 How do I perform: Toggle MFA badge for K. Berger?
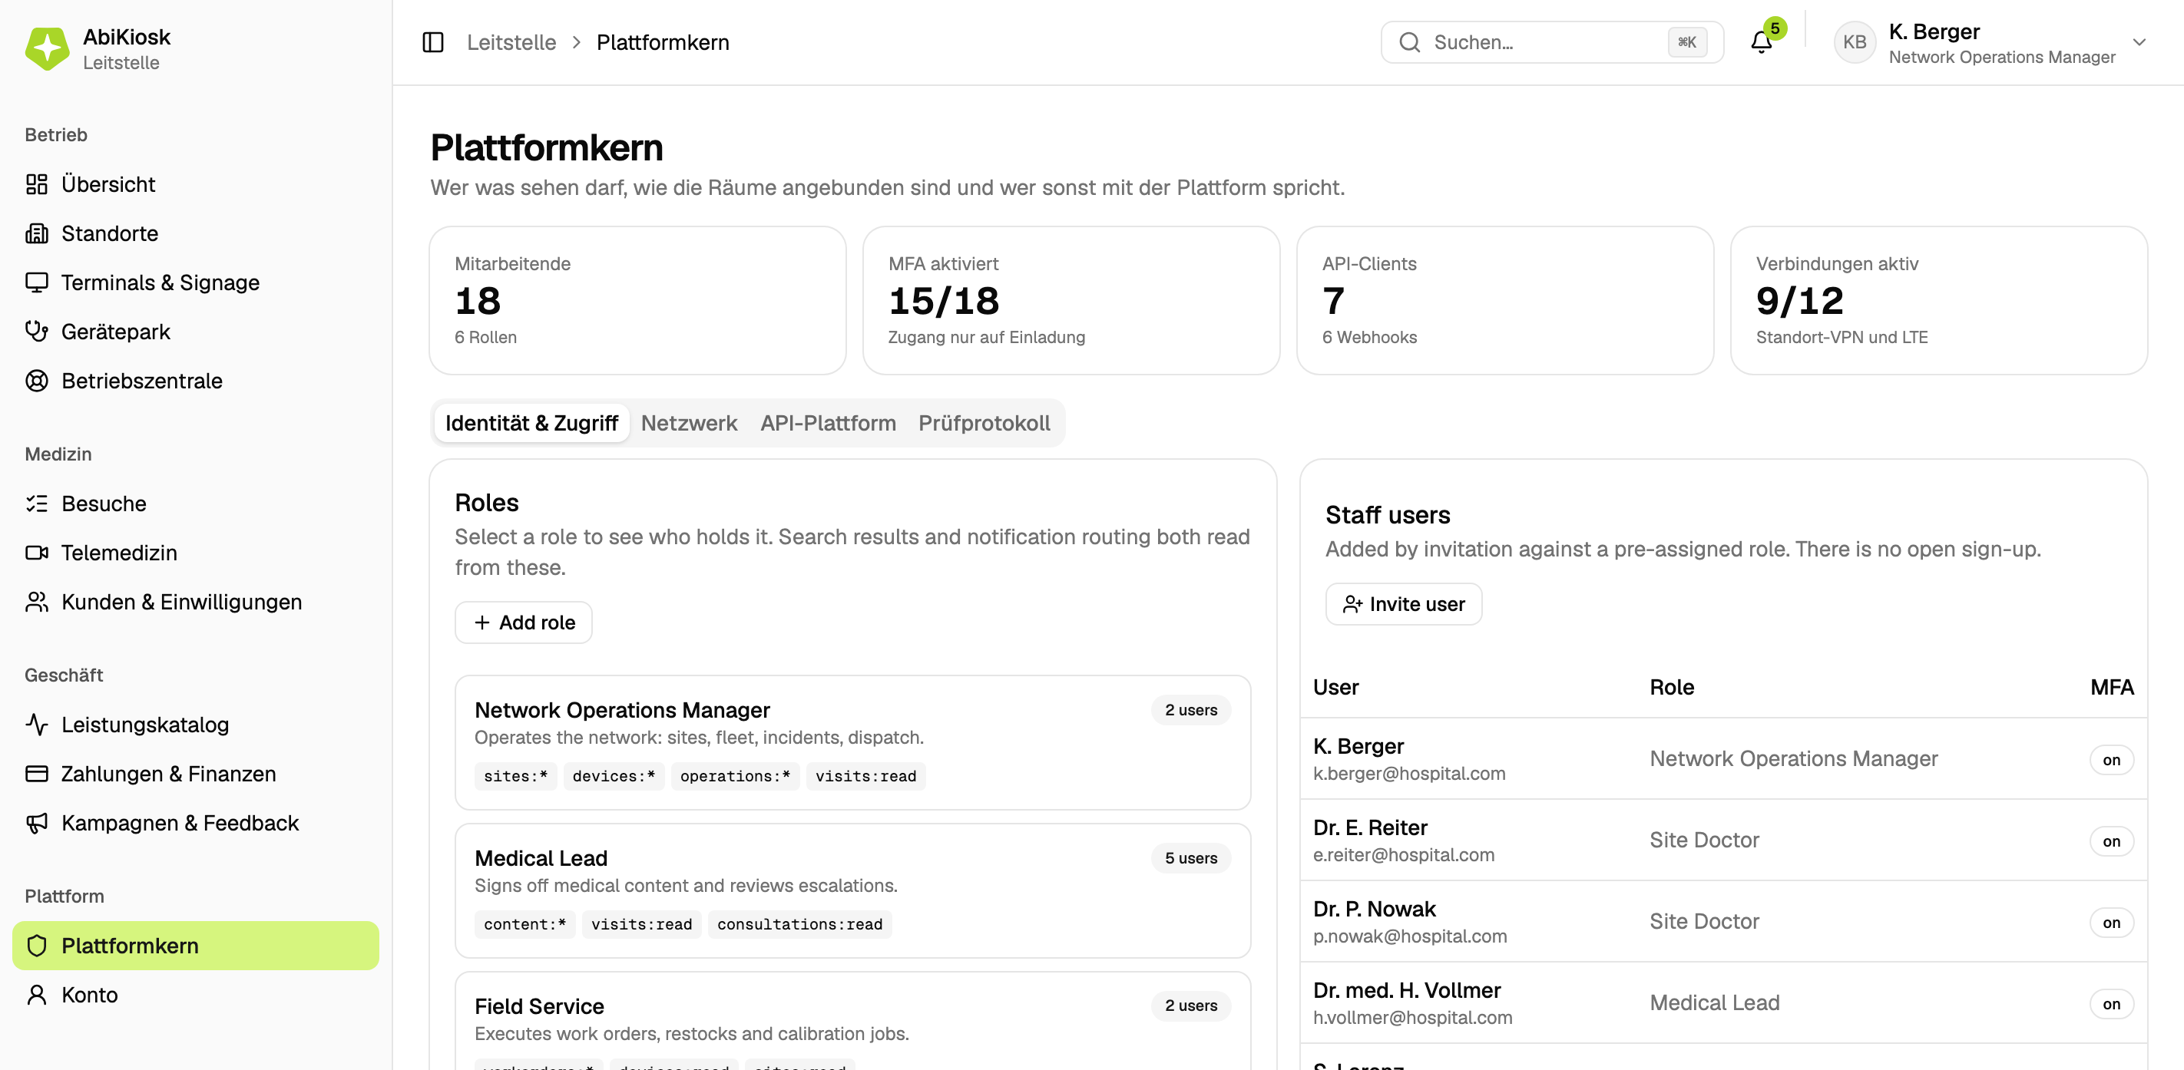tap(2111, 760)
